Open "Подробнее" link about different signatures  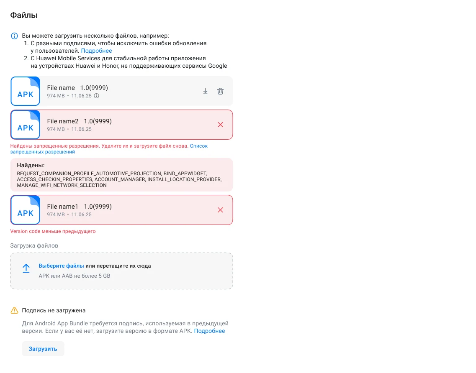click(x=96, y=51)
